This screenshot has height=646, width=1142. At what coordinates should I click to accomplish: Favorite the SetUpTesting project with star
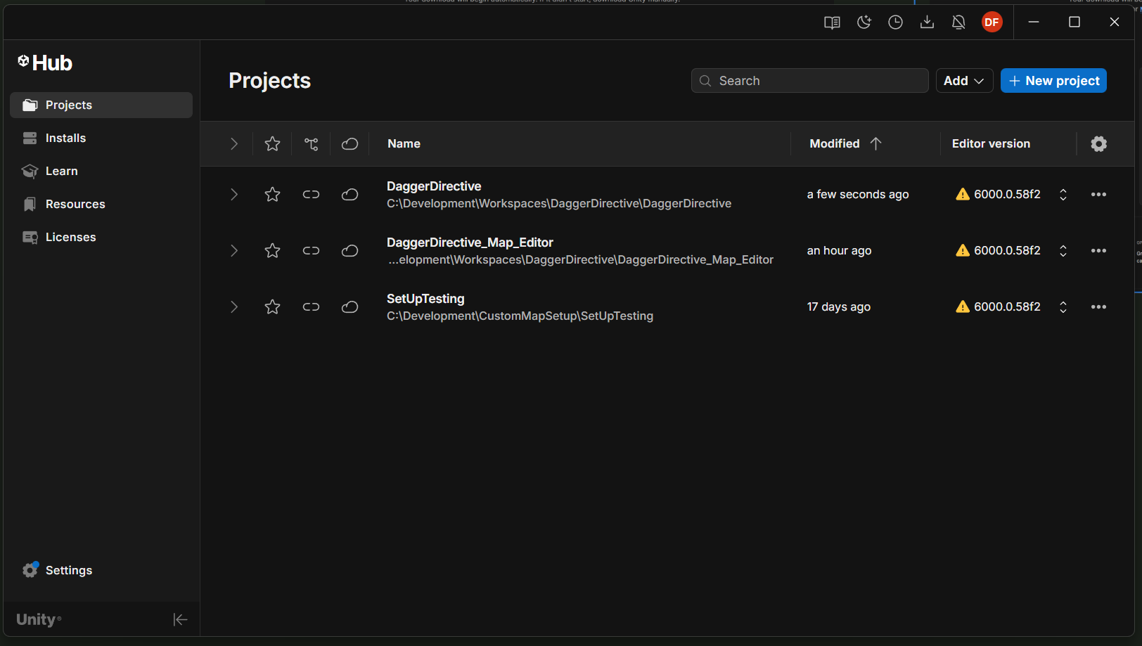pos(272,307)
